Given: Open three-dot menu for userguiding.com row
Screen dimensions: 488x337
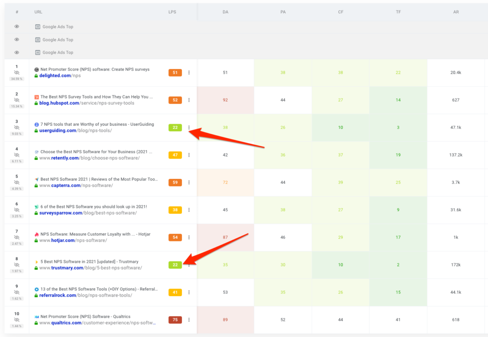Looking at the screenshot, I should click(189, 128).
